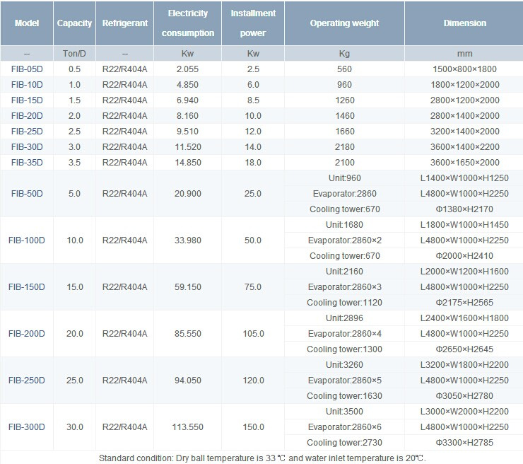Click the 'Dimension' column header
Viewport: 523px width, 464px height.
click(464, 23)
